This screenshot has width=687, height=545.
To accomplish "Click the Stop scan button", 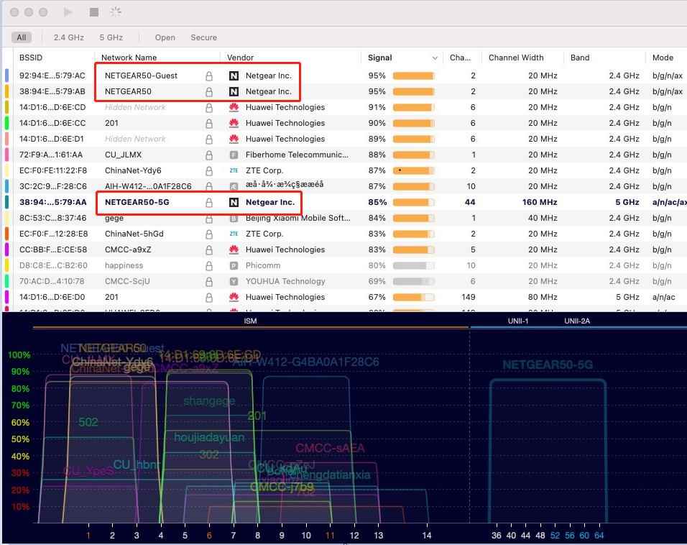I will tap(93, 12).
